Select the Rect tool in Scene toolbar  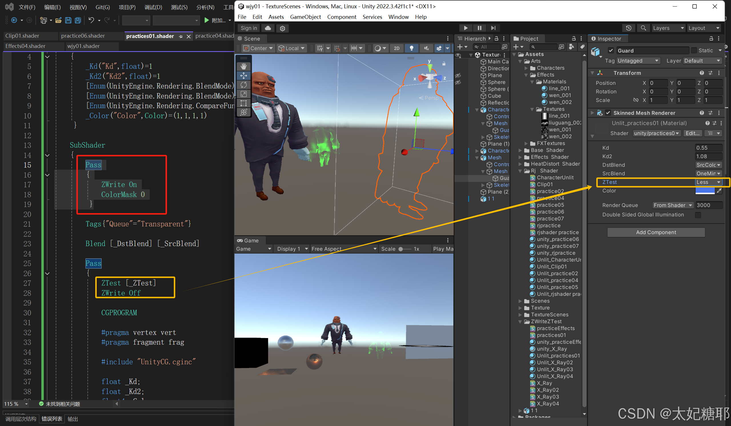(243, 103)
